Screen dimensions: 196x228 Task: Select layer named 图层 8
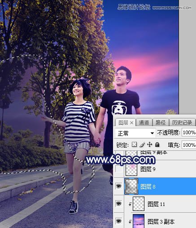point(148,187)
